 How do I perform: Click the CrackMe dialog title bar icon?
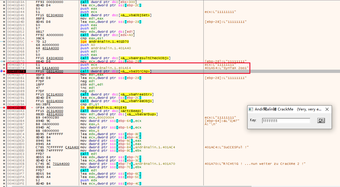251,109
